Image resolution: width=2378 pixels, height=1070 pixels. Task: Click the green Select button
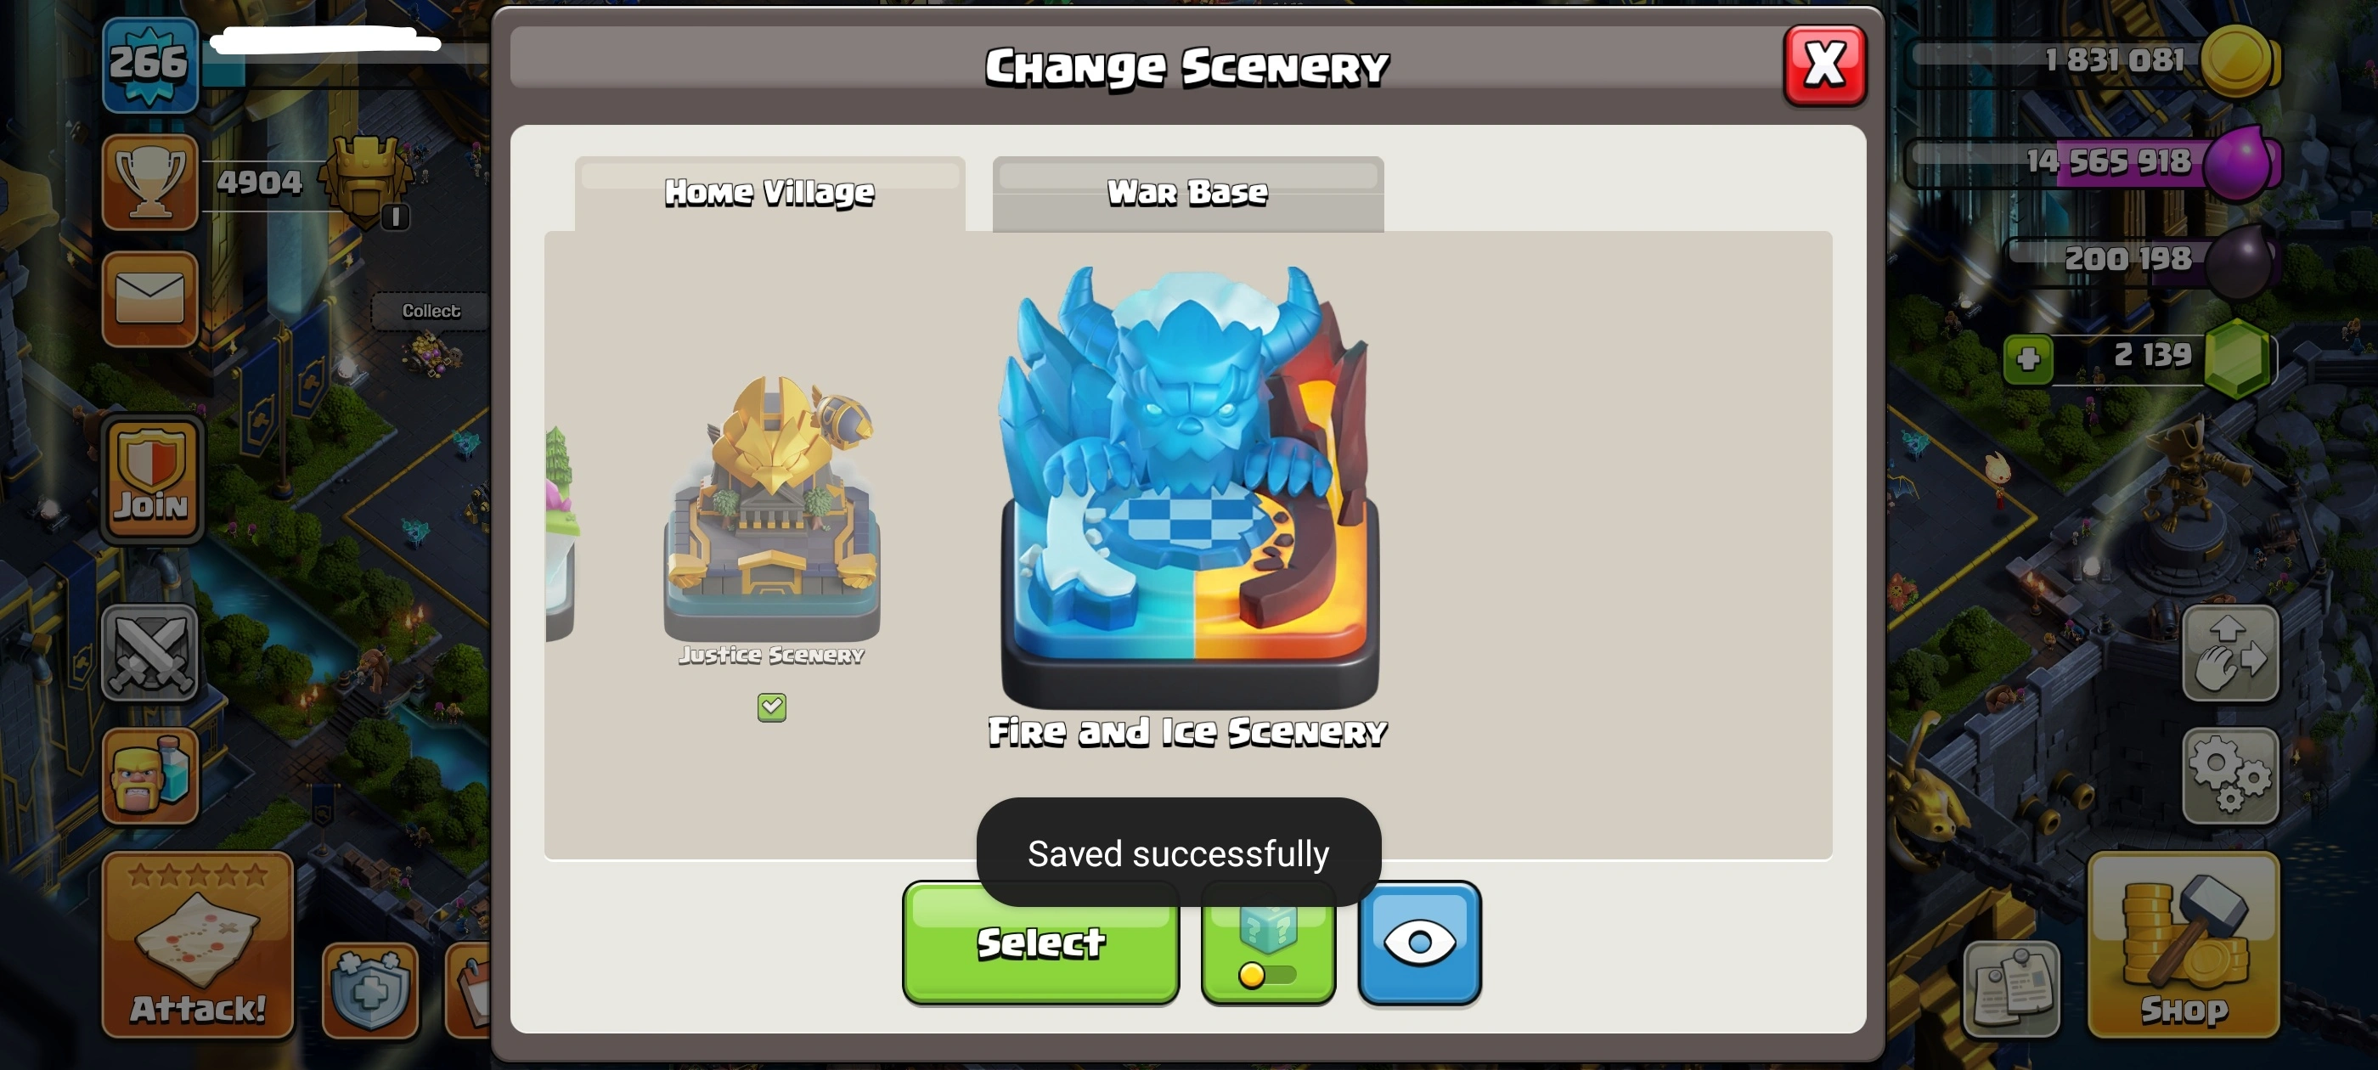point(1040,943)
